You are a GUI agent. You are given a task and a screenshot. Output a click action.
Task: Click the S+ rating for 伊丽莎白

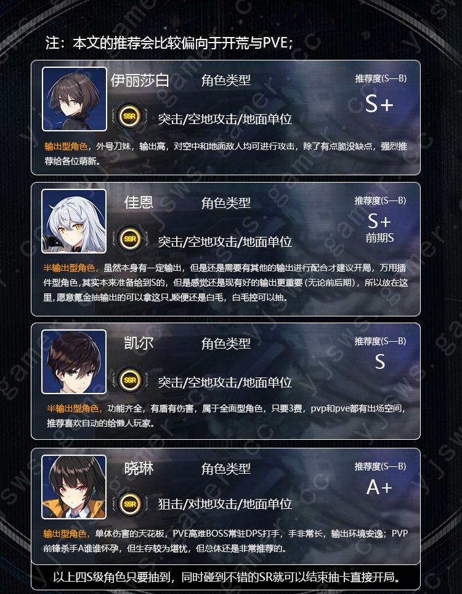tap(379, 105)
